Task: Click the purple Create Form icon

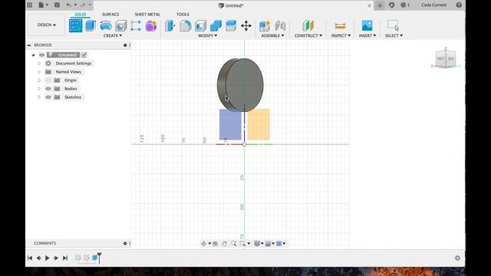Action: click(151, 26)
